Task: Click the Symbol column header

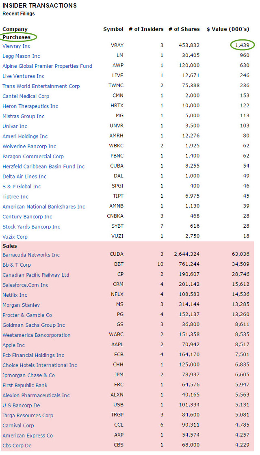Action: pos(113,29)
